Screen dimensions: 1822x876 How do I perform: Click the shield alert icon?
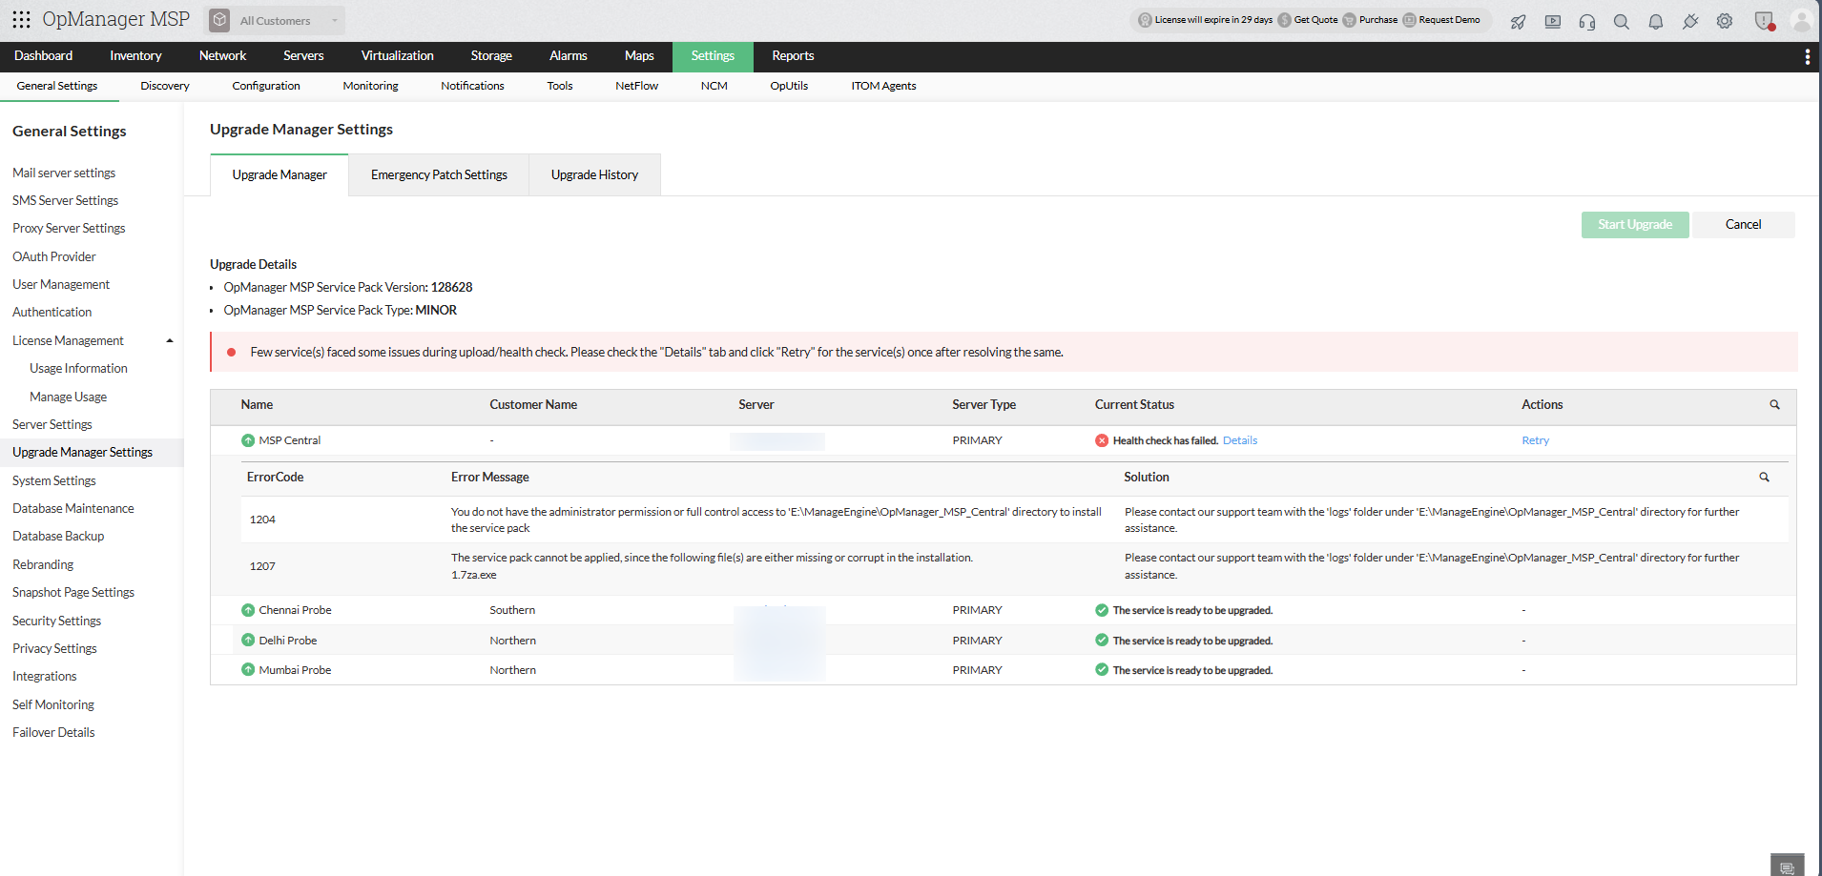pos(1764,21)
